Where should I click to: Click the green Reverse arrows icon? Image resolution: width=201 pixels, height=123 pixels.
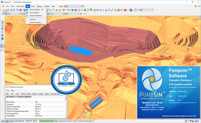click(82, 10)
